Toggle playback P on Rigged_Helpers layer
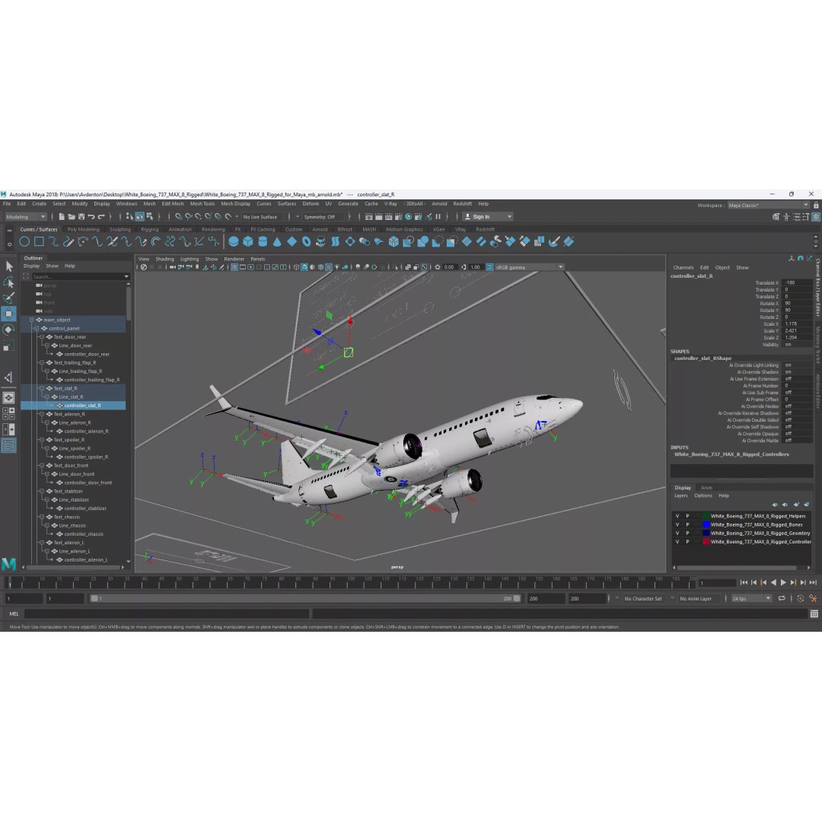This screenshot has height=822, width=822. click(x=687, y=516)
